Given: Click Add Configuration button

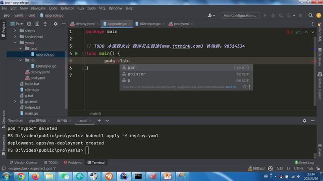Looking at the screenshot, I should (240, 16).
